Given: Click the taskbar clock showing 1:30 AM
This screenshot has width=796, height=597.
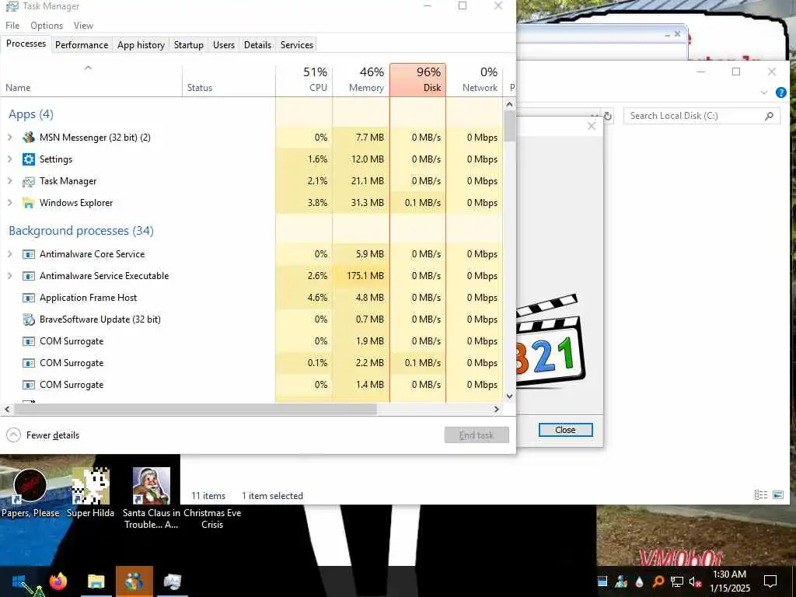Looking at the screenshot, I should point(729,581).
